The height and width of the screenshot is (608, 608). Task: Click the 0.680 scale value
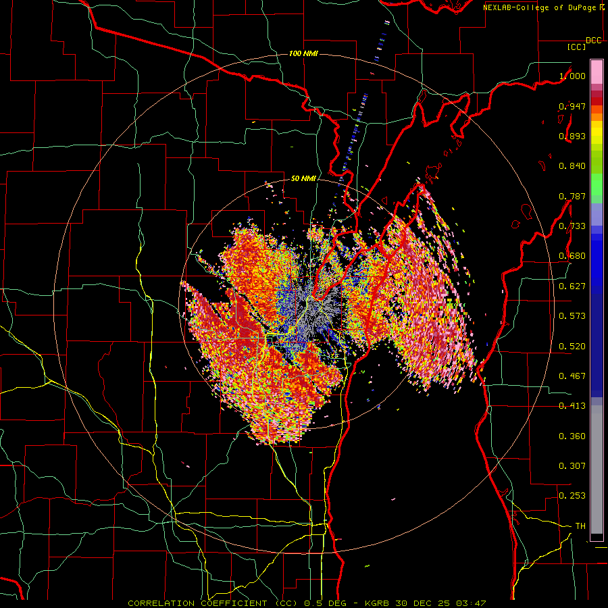click(572, 255)
